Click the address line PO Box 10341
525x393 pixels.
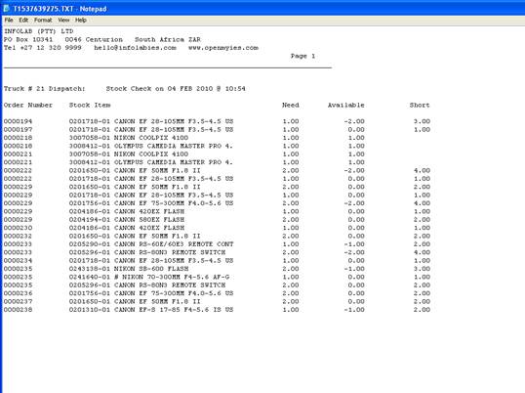click(x=28, y=39)
